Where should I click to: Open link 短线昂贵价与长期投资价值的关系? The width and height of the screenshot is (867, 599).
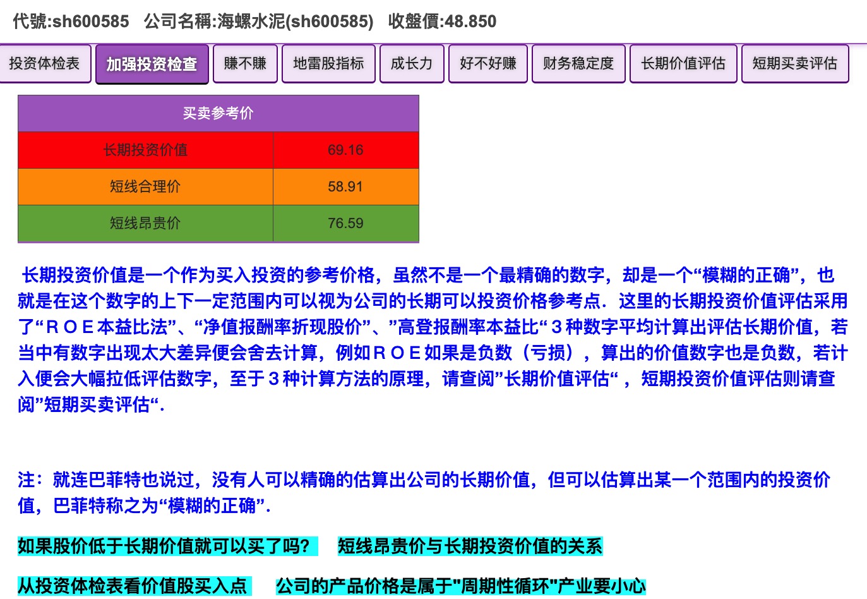[470, 546]
